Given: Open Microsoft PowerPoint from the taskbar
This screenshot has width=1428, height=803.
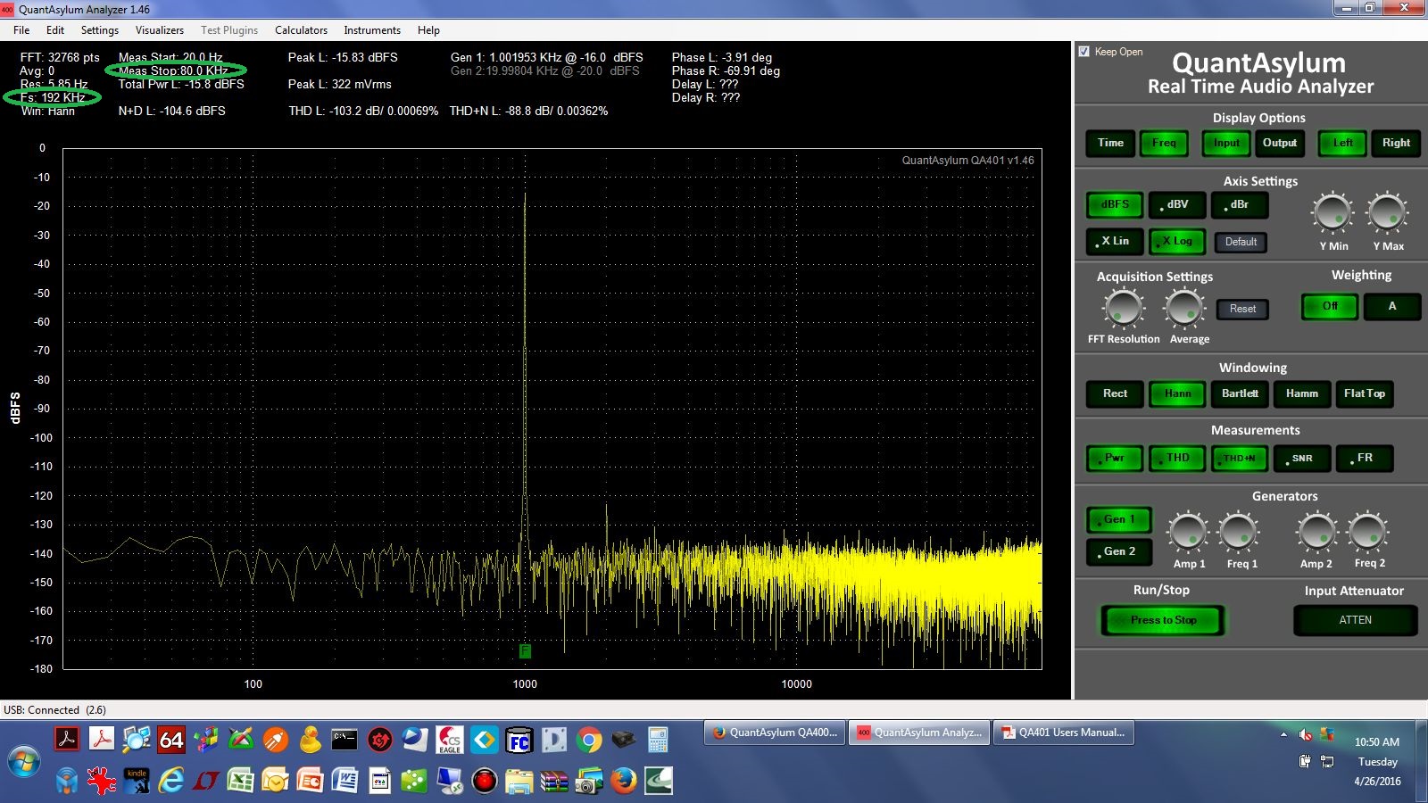Looking at the screenshot, I should click(310, 781).
